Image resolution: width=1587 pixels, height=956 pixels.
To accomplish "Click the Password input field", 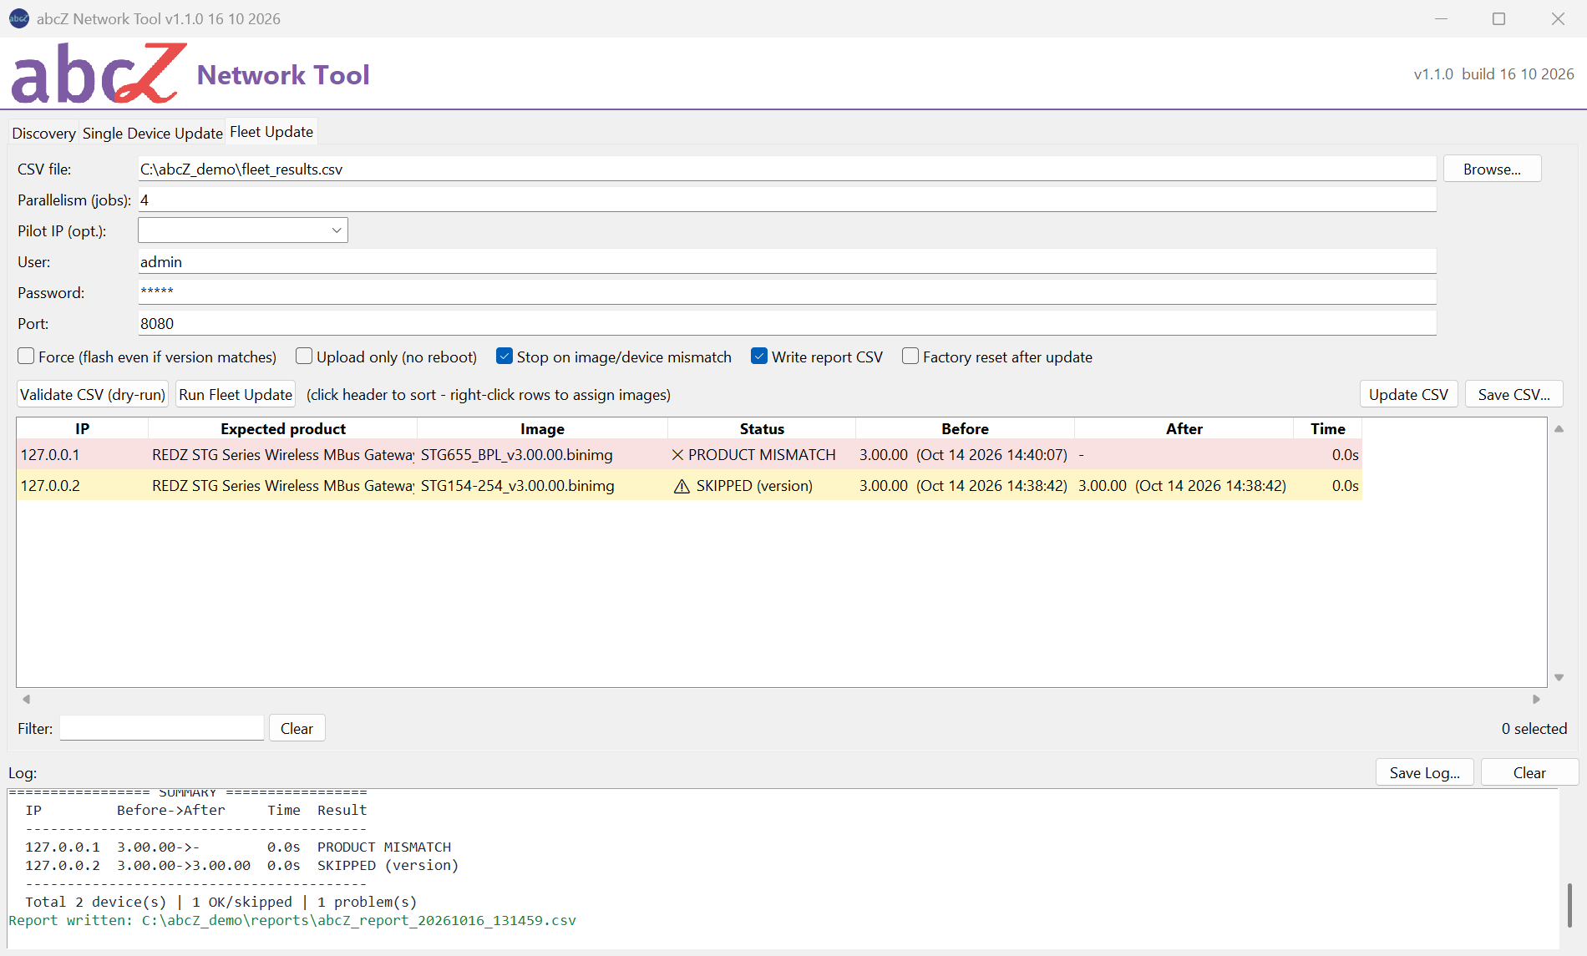I will [787, 292].
